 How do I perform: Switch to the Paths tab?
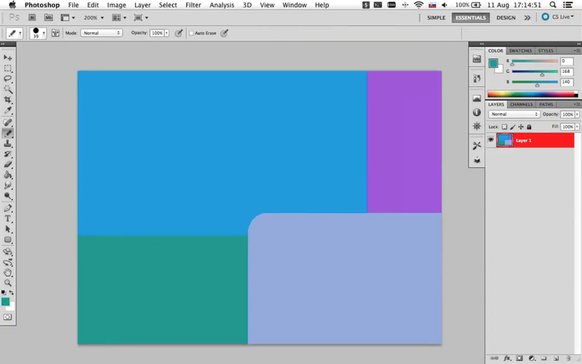(546, 104)
